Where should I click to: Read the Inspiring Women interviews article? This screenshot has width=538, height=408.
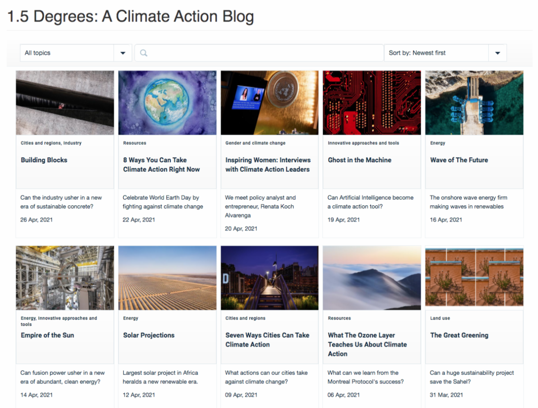(x=268, y=165)
